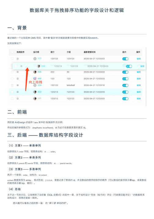Click the 编辑 link in row 111
154x219 pixels.
[139, 99]
